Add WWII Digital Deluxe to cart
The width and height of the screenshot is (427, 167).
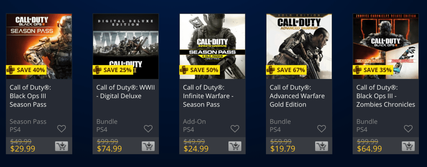[148, 146]
